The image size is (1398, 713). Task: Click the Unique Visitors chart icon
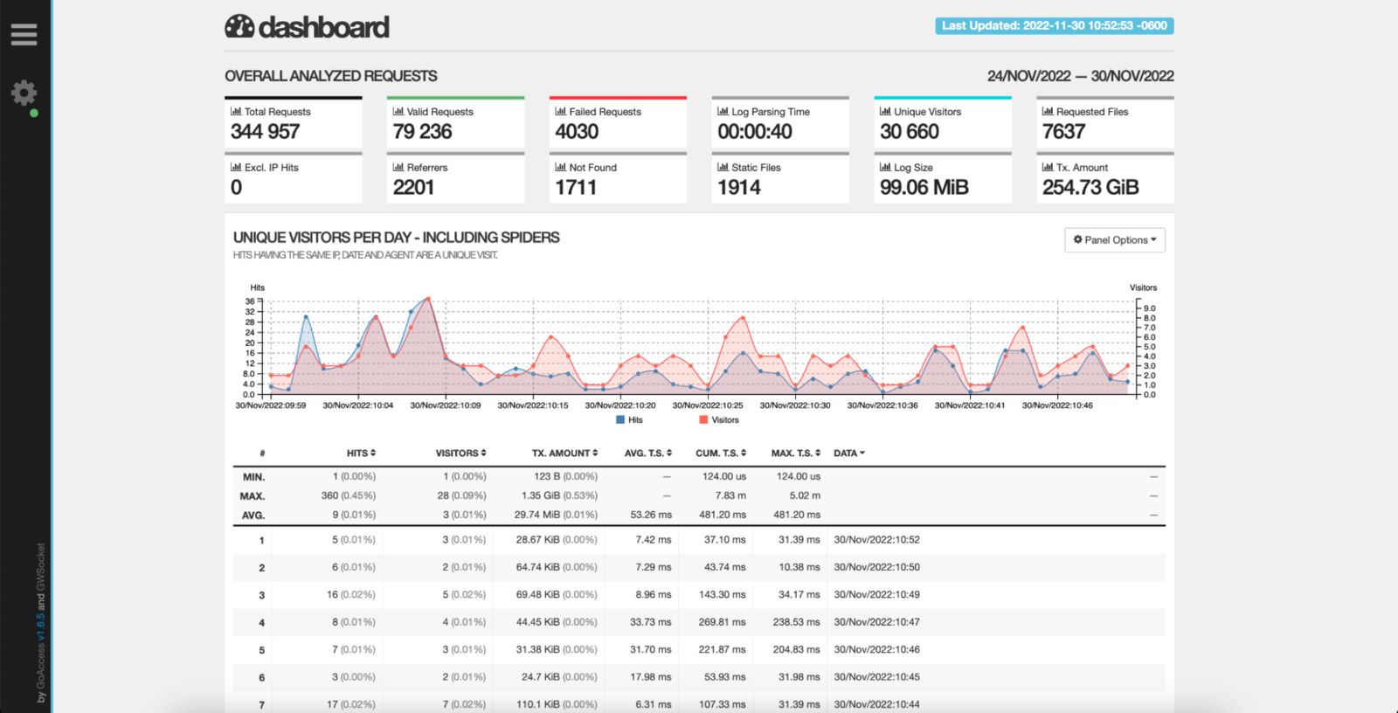886,111
